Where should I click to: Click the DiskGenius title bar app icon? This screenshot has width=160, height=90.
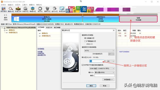pyautogui.click(x=2, y=2)
